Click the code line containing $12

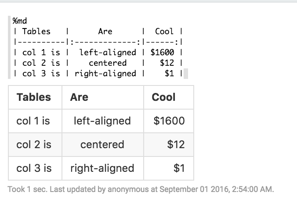coord(98,63)
